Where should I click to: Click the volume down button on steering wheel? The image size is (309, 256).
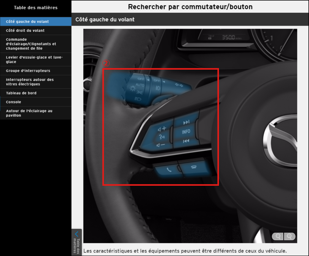coord(161,145)
